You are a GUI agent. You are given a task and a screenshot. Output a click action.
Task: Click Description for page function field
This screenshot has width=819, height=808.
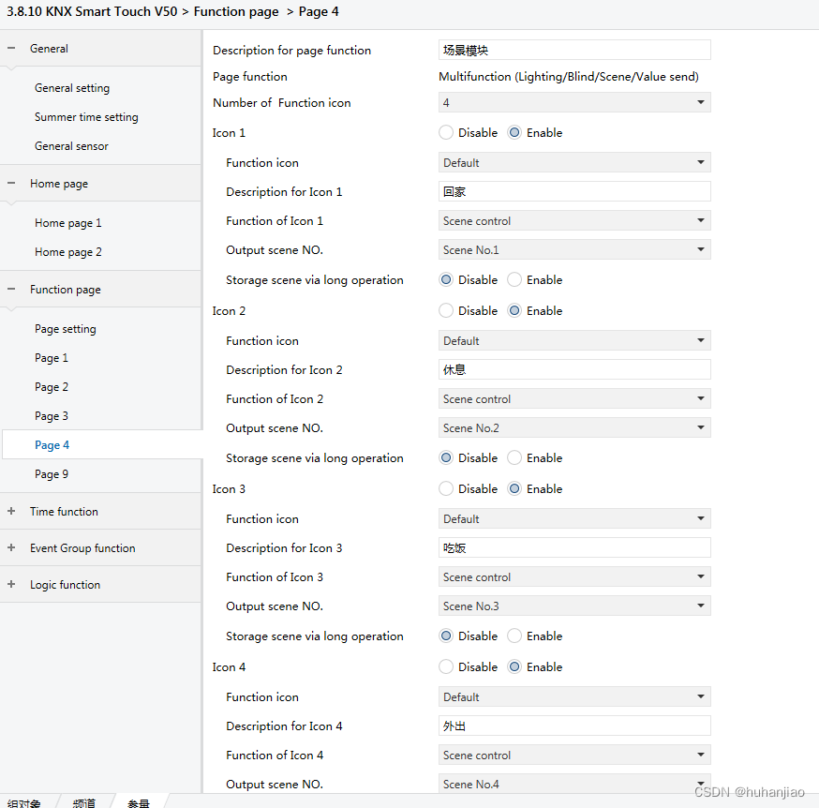(x=574, y=51)
